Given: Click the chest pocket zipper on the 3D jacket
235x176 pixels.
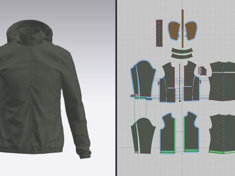Looking at the screenshot, I should 37,71.
